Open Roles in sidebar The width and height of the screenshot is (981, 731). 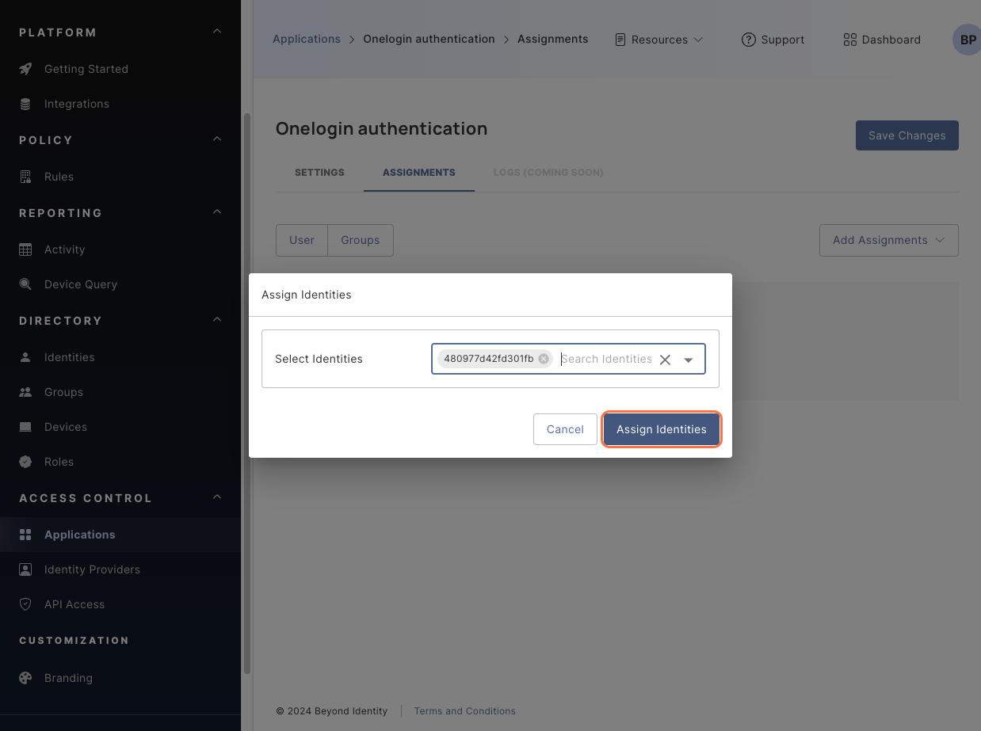(x=120, y=462)
